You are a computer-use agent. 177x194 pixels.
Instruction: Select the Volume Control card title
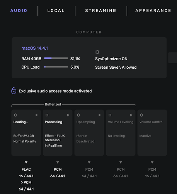point(151,122)
